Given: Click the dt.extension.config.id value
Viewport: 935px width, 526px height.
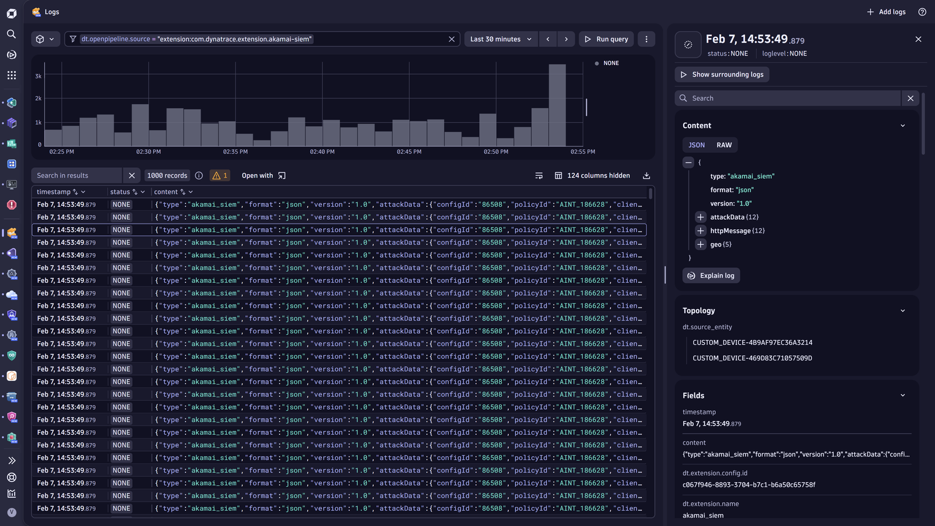Looking at the screenshot, I should pyautogui.click(x=749, y=485).
